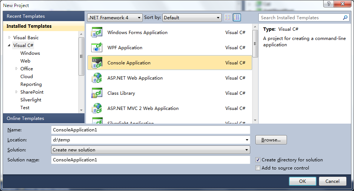Expand the Visual Basic tree node
The image size is (354, 191).
click(9, 37)
